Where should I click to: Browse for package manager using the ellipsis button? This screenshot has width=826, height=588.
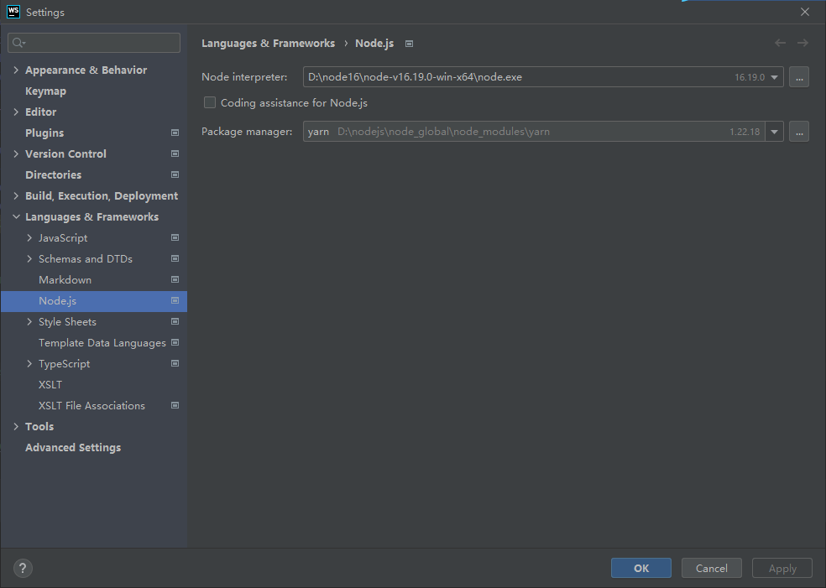pos(798,131)
